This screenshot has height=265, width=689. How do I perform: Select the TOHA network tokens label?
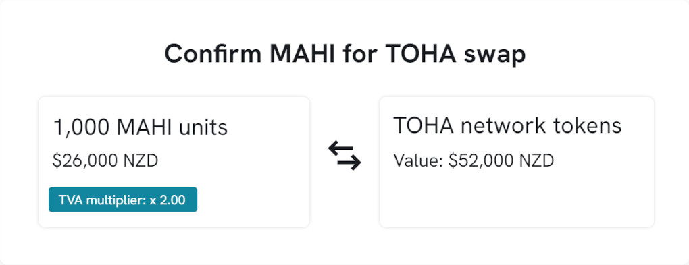coord(507,125)
